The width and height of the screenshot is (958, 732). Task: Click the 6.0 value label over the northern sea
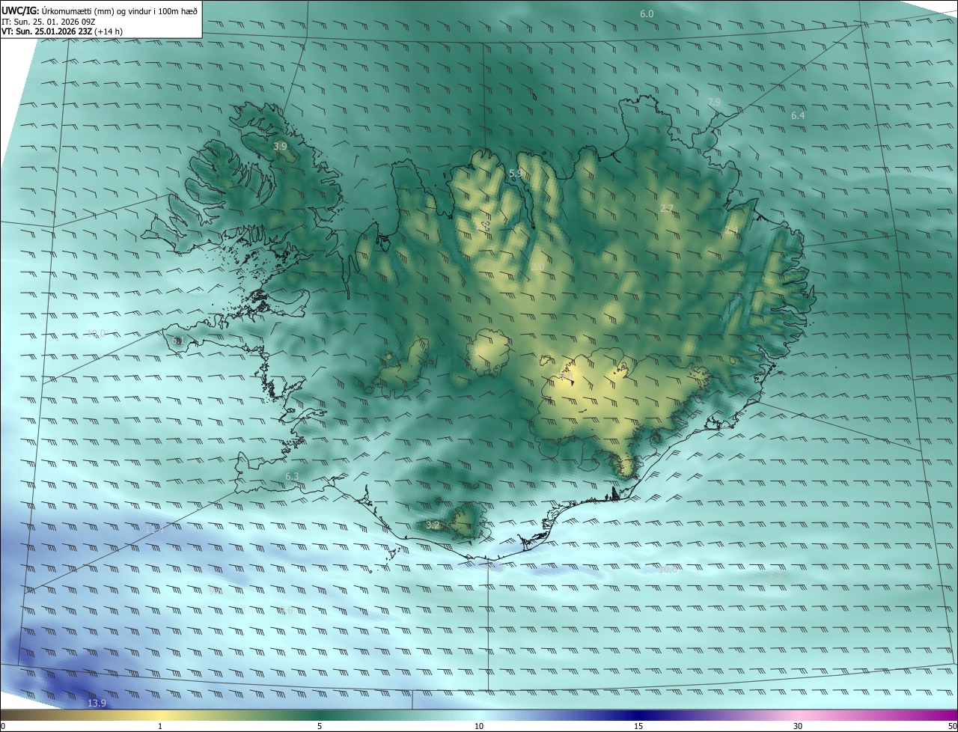pyautogui.click(x=647, y=14)
